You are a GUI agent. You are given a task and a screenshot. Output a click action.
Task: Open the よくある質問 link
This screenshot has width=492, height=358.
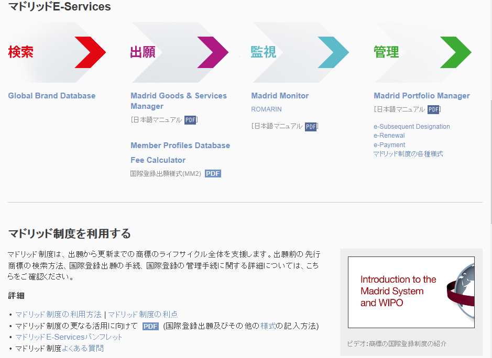83,348
